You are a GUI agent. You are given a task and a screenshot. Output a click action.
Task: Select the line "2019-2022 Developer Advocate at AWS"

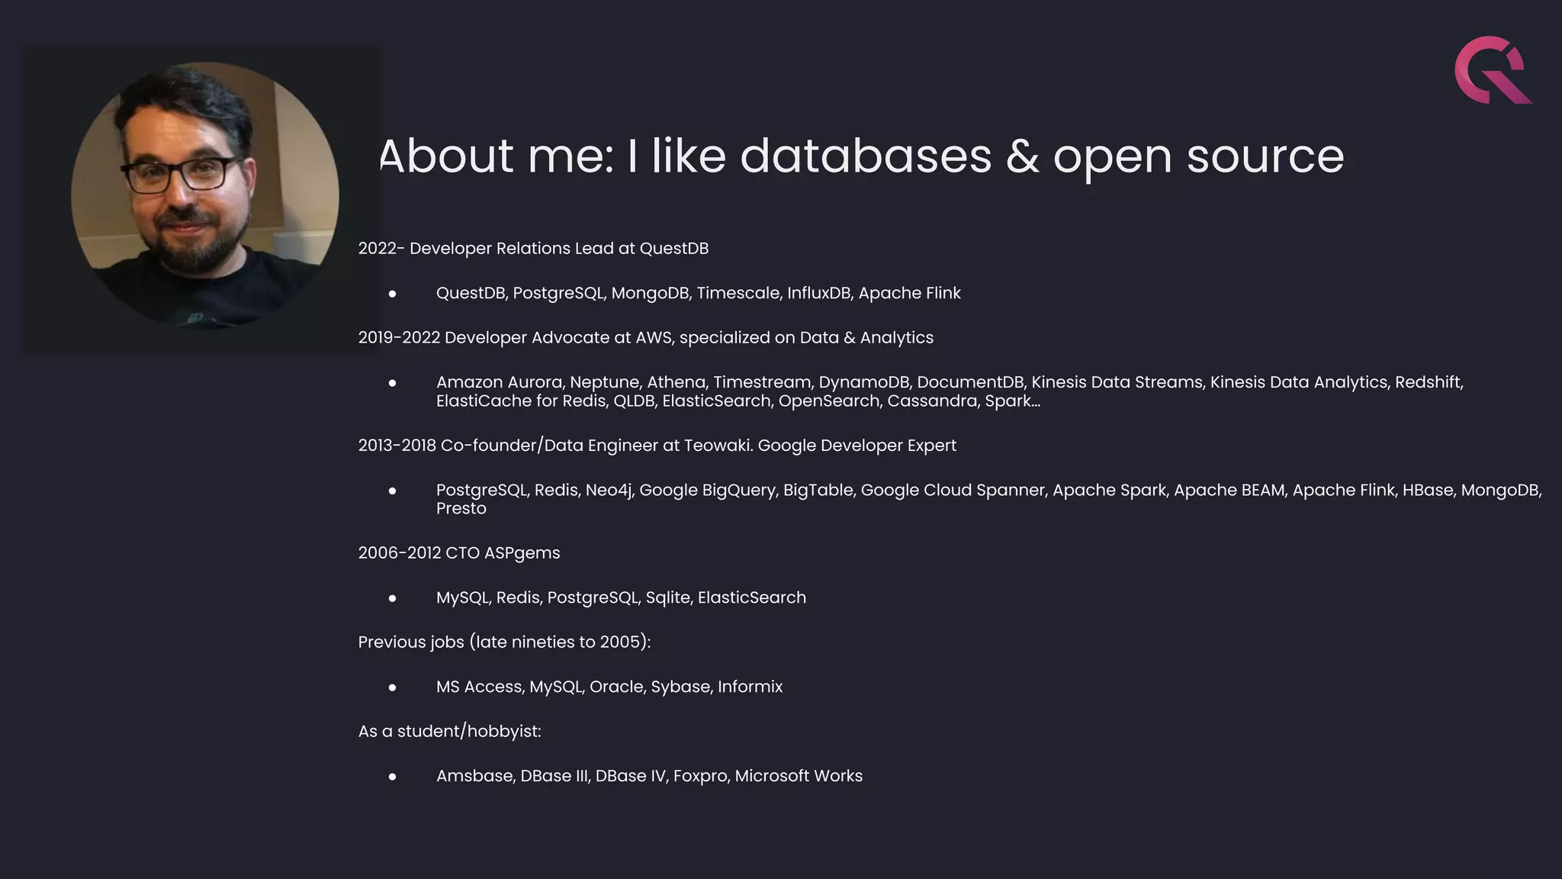pyautogui.click(x=645, y=338)
